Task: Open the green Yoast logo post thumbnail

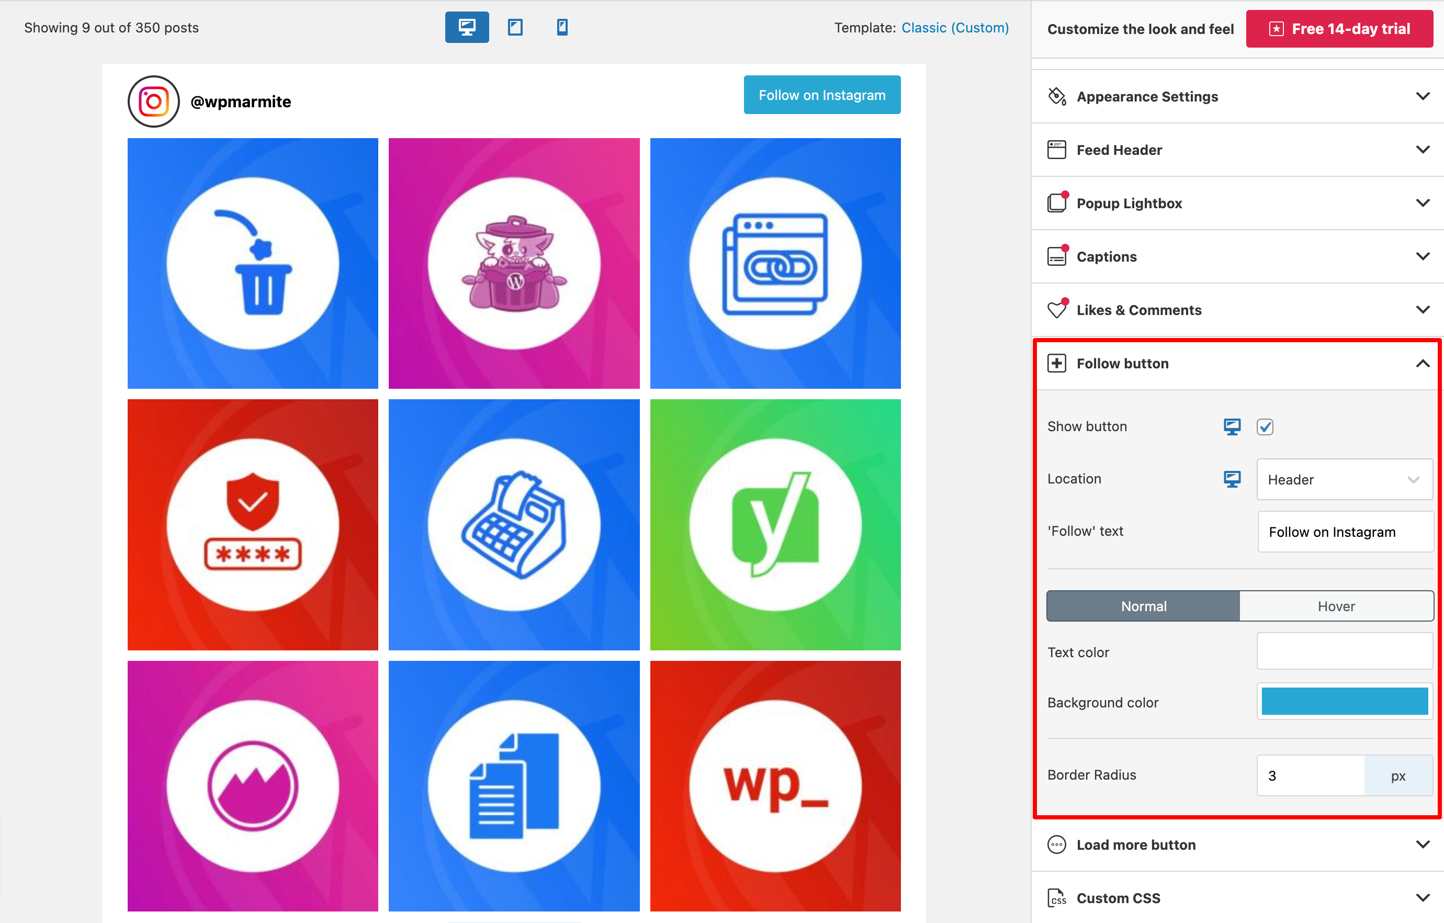Action: 775,525
